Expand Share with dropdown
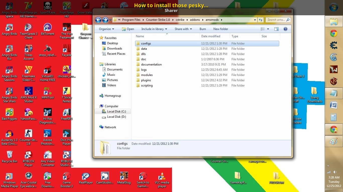The width and height of the screenshot is (343, 192). pyautogui.click(x=183, y=29)
